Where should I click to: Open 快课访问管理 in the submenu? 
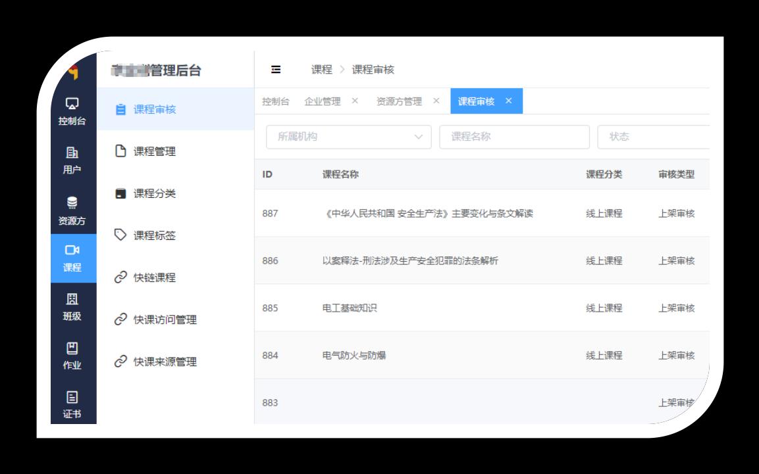[x=175, y=320]
